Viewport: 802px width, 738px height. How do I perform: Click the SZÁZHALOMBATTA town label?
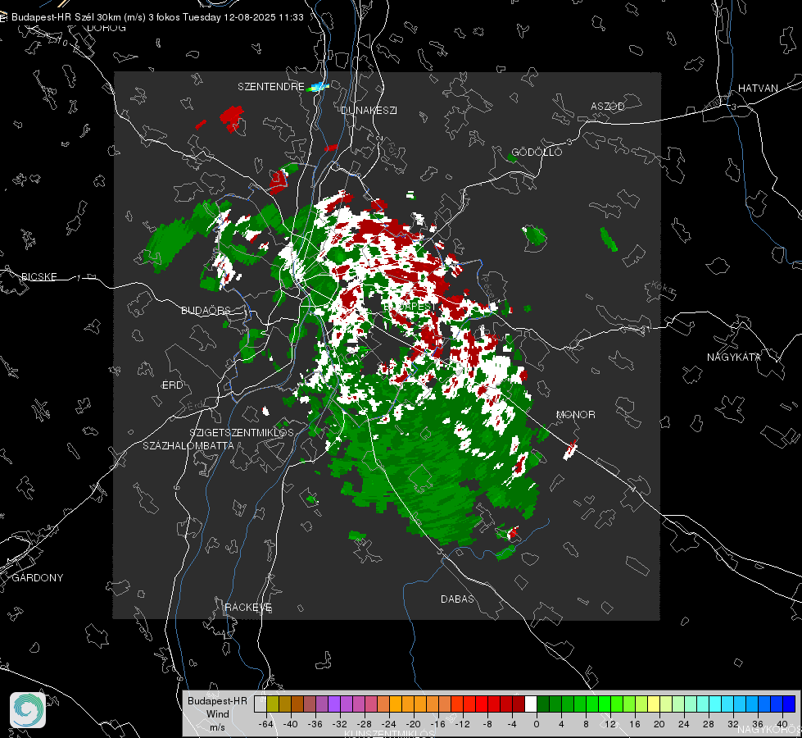tap(188, 445)
